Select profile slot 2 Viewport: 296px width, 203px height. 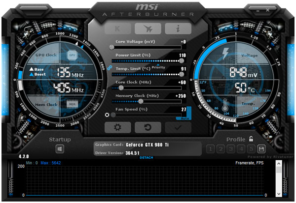coord(221,149)
